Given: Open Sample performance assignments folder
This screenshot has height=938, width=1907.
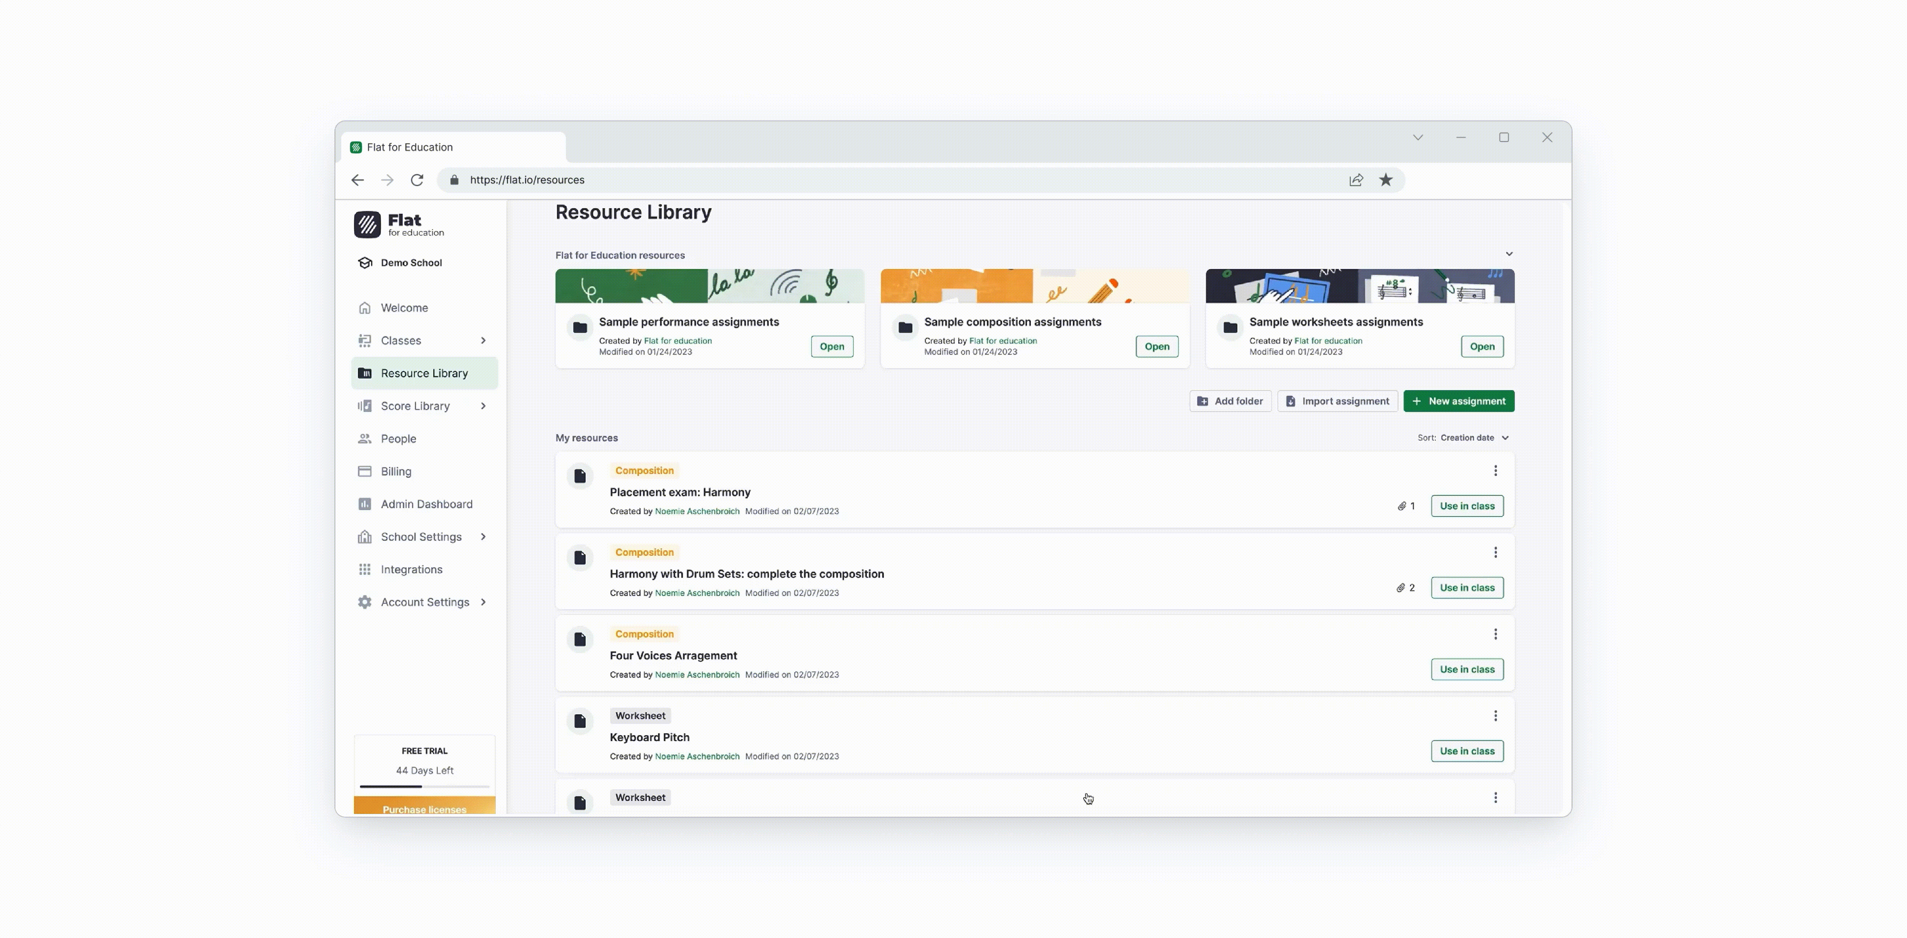Looking at the screenshot, I should (832, 346).
